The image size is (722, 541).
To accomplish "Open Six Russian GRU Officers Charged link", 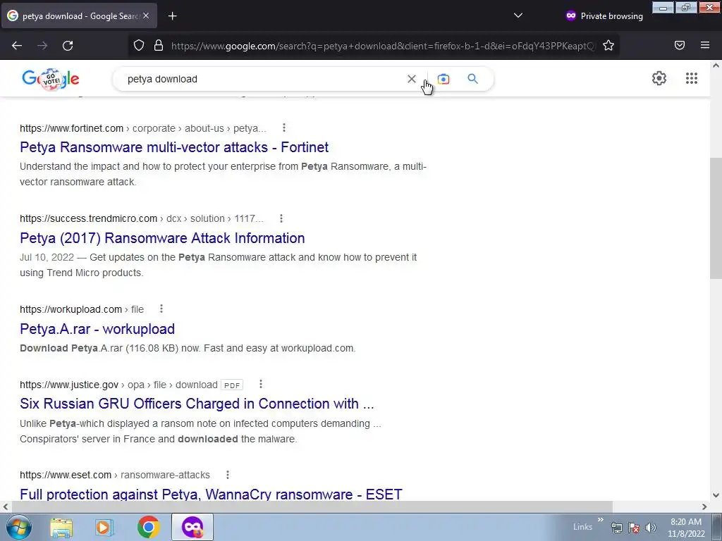I will [197, 404].
